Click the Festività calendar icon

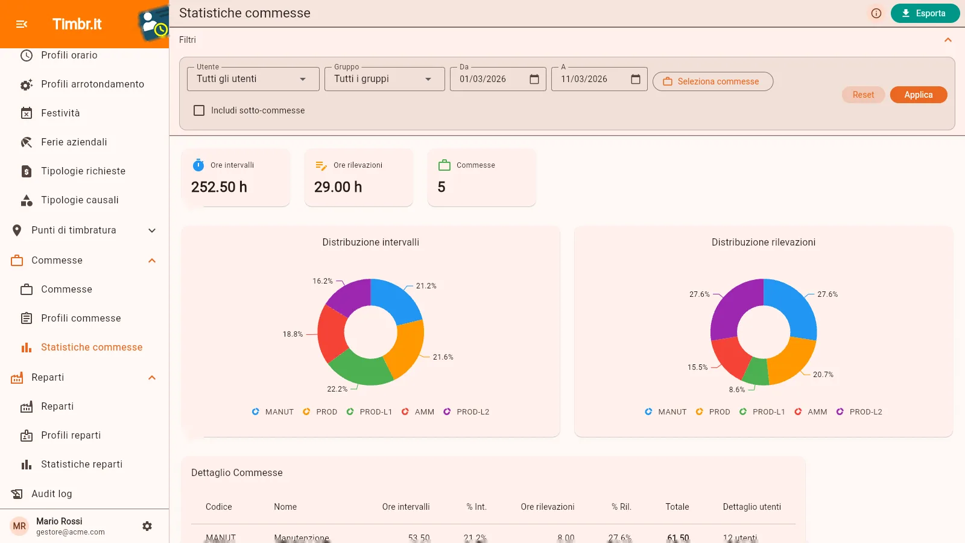click(x=27, y=113)
